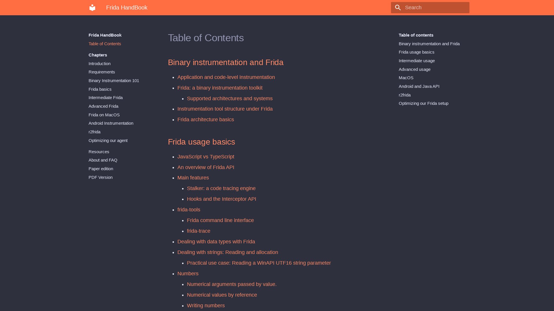Jump to r2frida in right table of contents
The image size is (554, 311).
pos(405,95)
